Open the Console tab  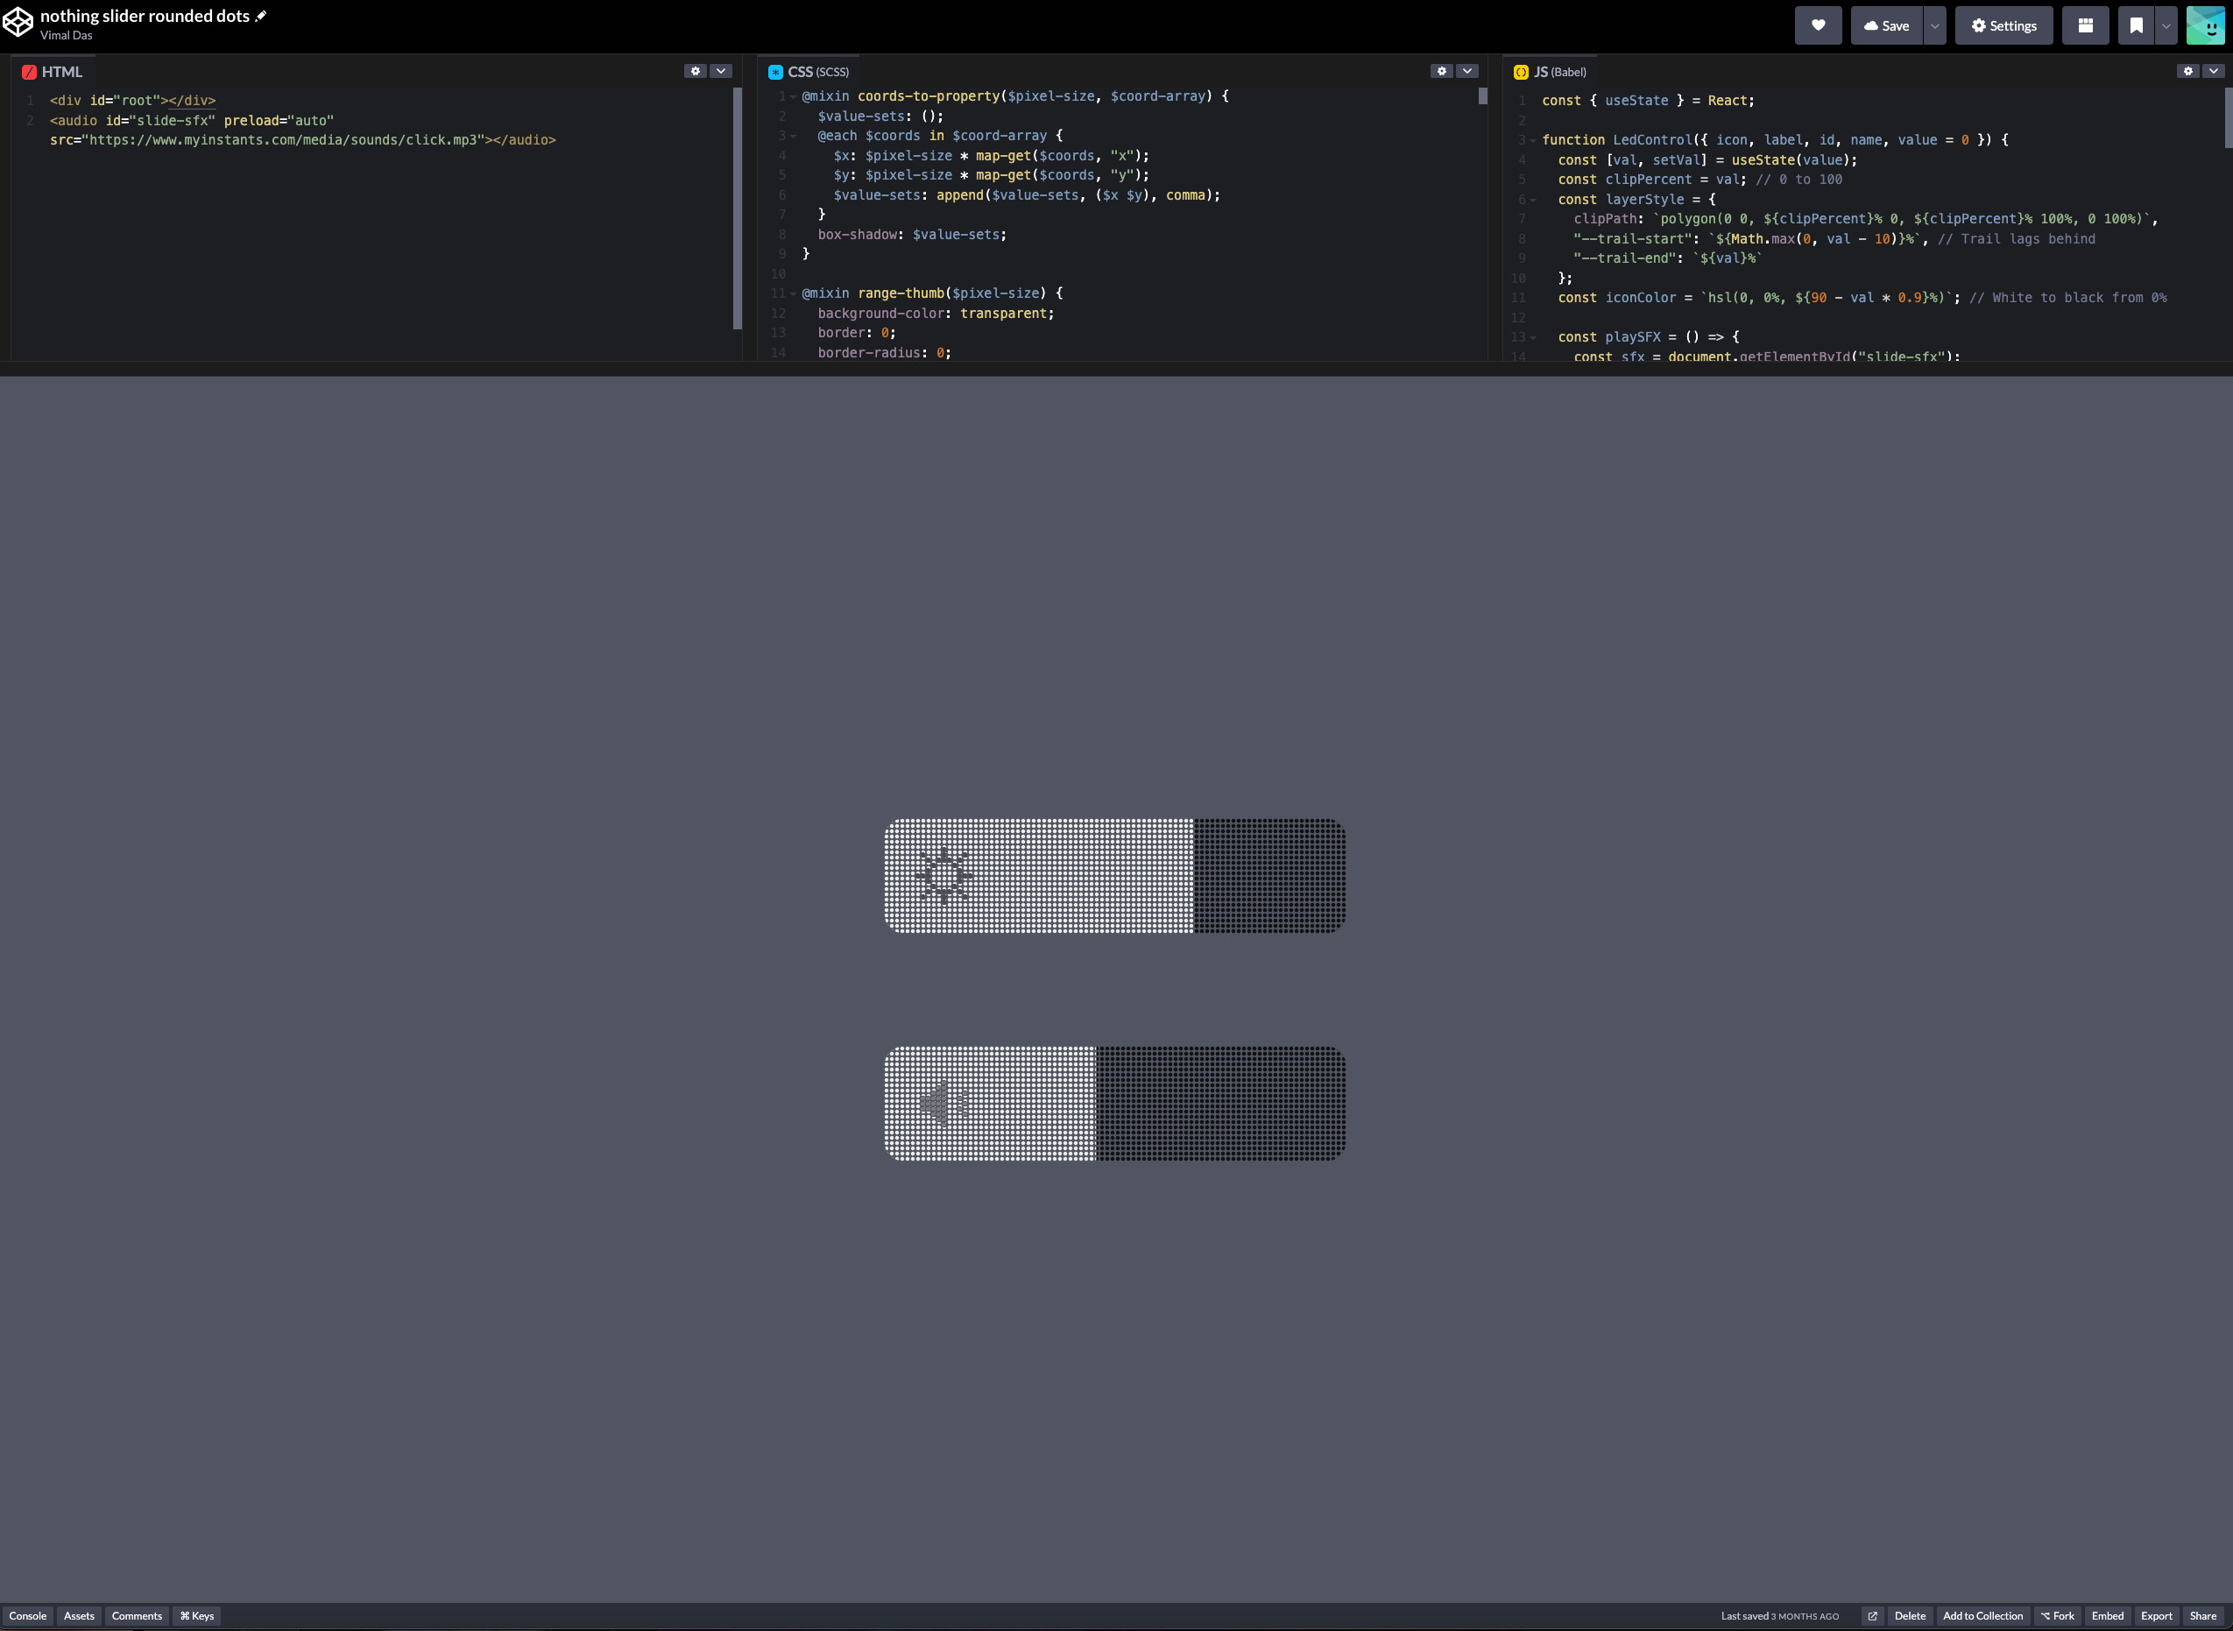coord(28,1616)
